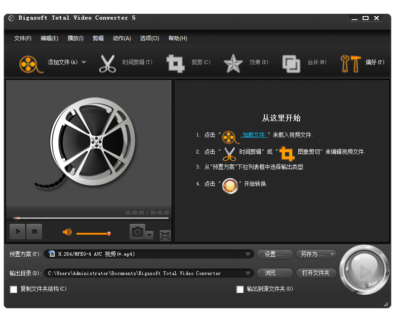Click the Add File film reel icon
The image size is (395, 312).
(x=28, y=63)
